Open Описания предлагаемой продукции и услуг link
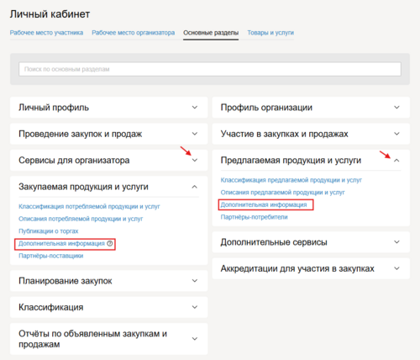This screenshot has height=360, width=420. tap(282, 193)
